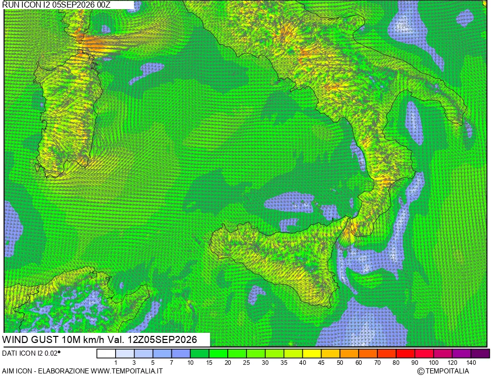491x378 pixels.
Task: Click the legend swatch between 70 and 80
Action: coord(387,354)
